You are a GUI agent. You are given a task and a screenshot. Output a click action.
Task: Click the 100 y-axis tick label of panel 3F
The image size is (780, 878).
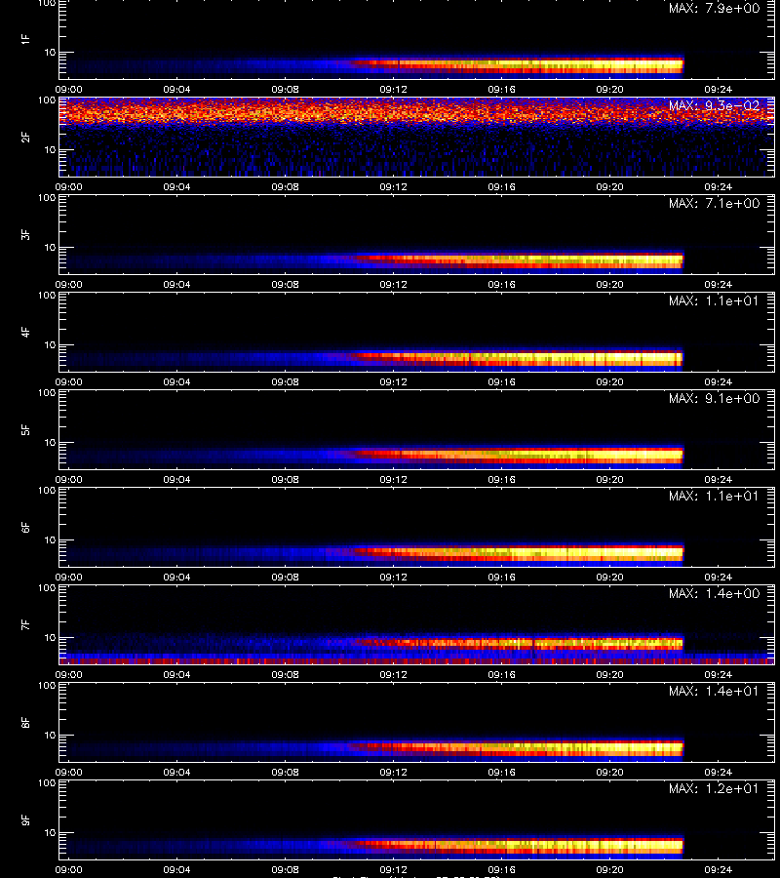[x=47, y=198]
